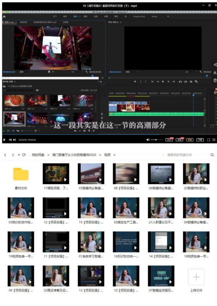Image resolution: width=217 pixels, height=306 pixels.
Task: Click the search my netdisk files field
Action: [x=186, y=155]
